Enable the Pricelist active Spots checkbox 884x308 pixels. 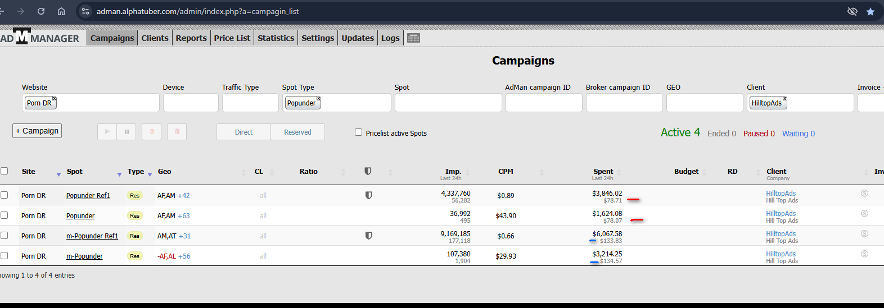point(359,132)
